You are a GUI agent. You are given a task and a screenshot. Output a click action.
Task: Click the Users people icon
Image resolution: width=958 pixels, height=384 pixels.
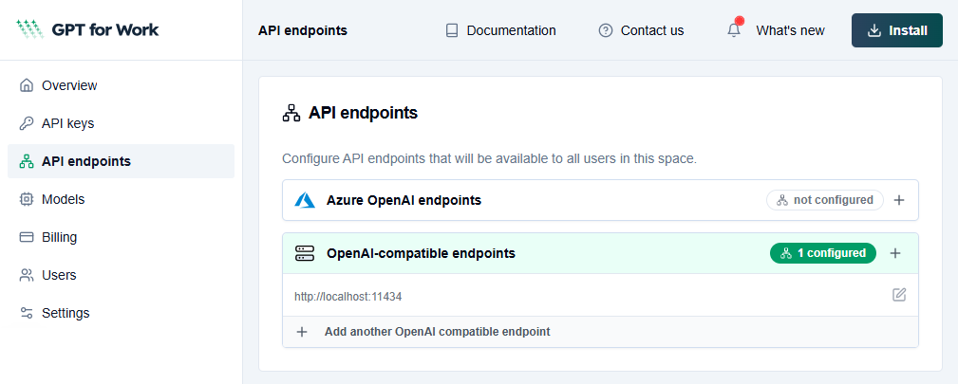point(27,275)
